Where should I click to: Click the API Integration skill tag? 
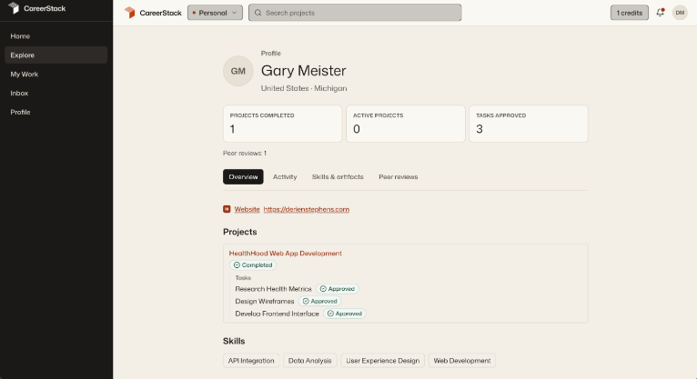coord(251,361)
